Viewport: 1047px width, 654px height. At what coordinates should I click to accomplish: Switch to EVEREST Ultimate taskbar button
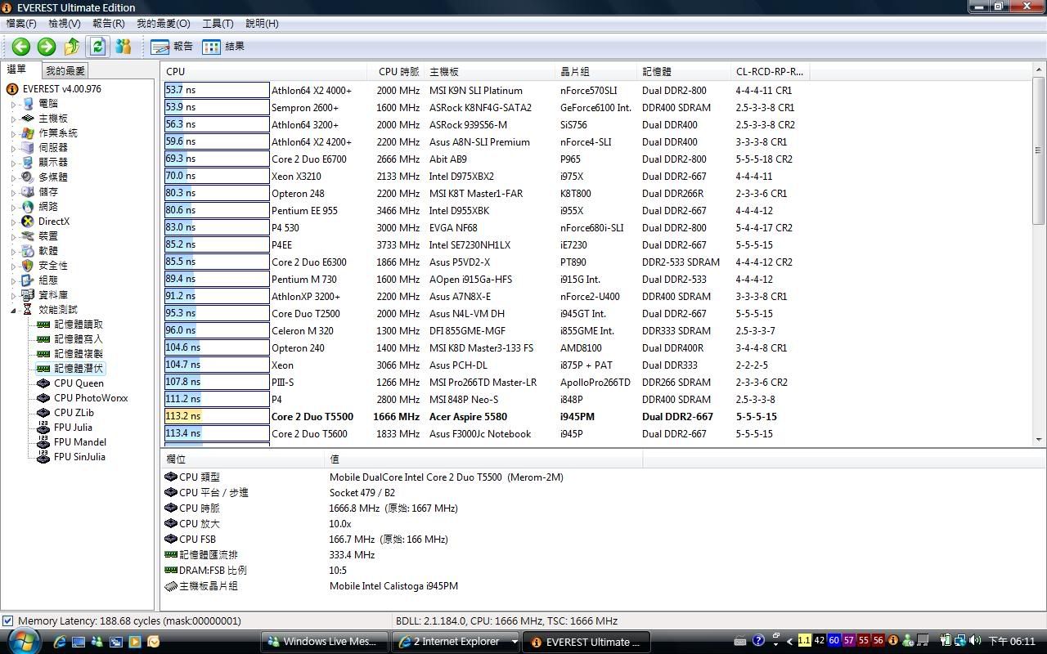[586, 642]
